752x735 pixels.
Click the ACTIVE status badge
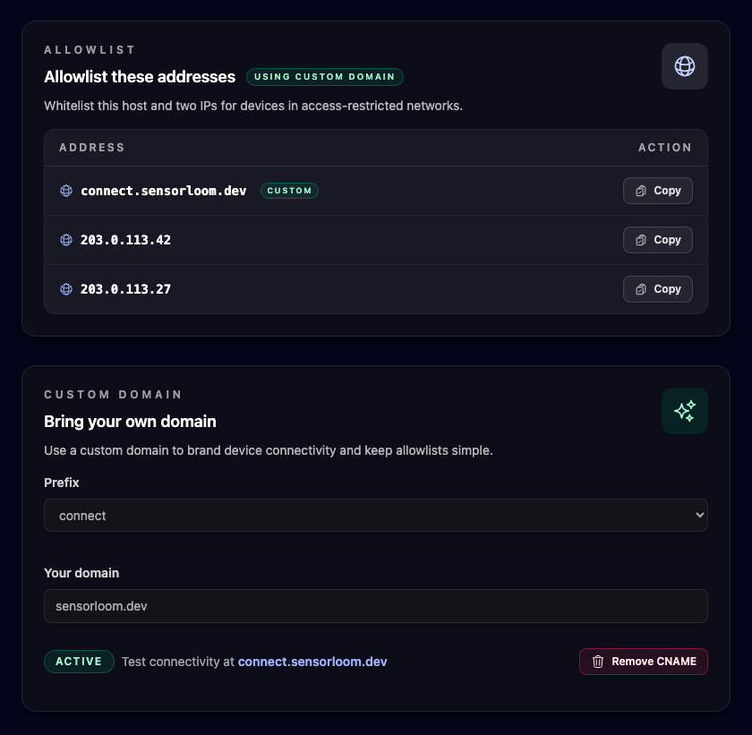tap(79, 662)
